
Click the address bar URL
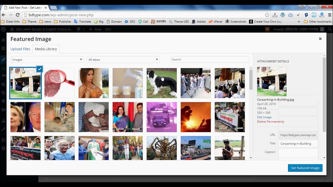click(61, 15)
